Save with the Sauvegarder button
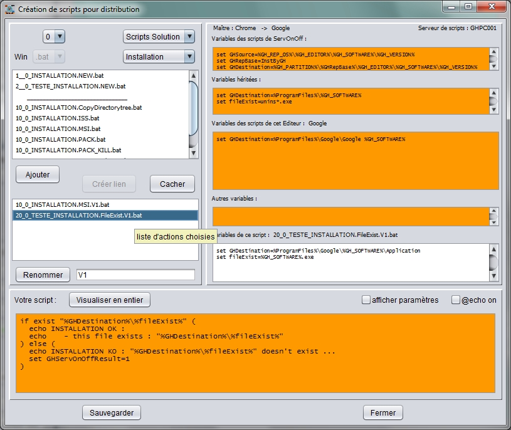The height and width of the screenshot is (430, 511). pos(112,412)
